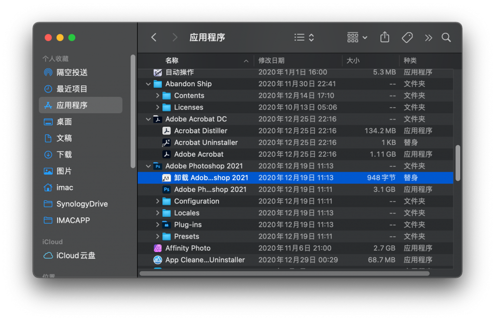Expand the Licenses folder
The width and height of the screenshot is (495, 321).
click(157, 107)
